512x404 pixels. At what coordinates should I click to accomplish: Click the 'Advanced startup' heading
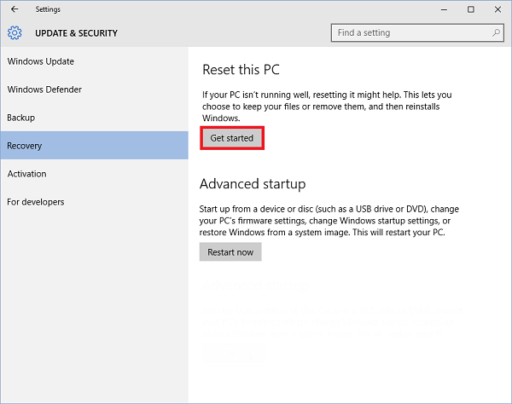click(252, 184)
